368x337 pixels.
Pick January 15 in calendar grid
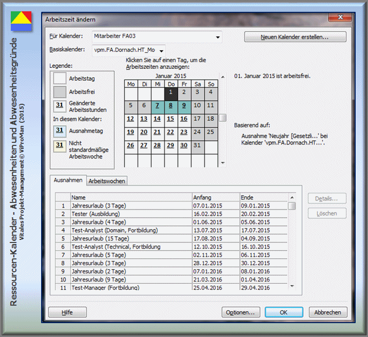[171, 119]
